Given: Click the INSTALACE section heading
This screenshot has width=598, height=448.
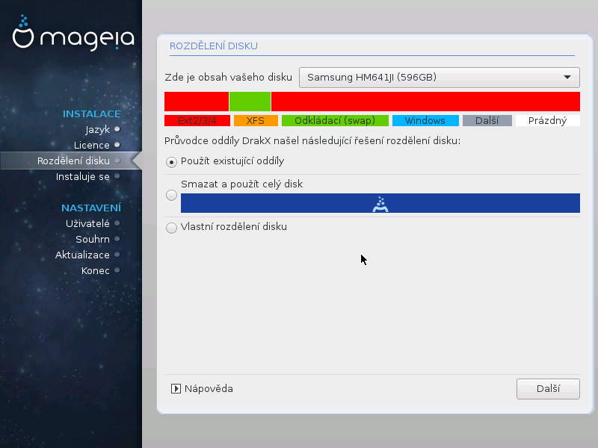Looking at the screenshot, I should [x=91, y=114].
